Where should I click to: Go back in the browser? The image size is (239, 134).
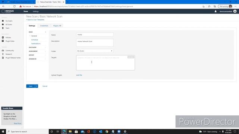point(3,6)
